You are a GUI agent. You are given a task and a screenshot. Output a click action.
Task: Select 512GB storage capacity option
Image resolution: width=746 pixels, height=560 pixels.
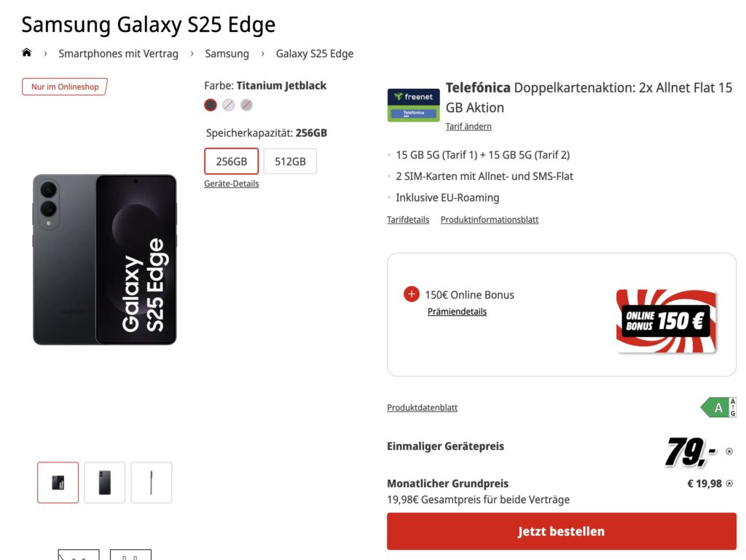[x=290, y=161]
